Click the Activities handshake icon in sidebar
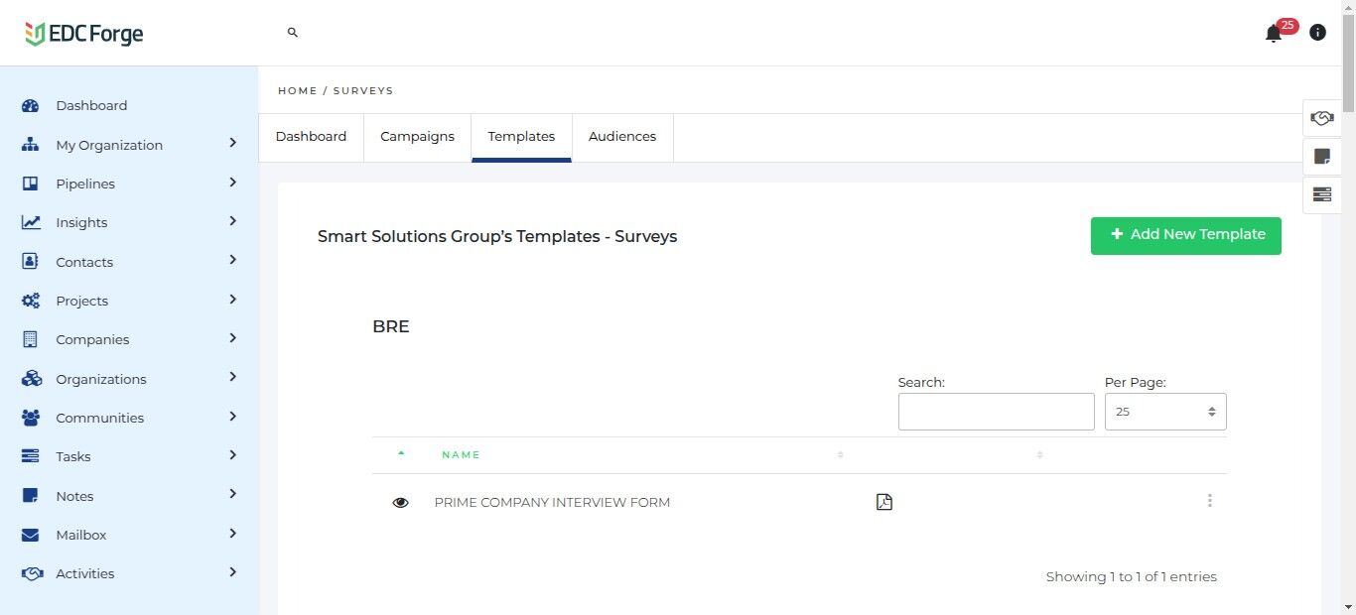 pos(32,573)
